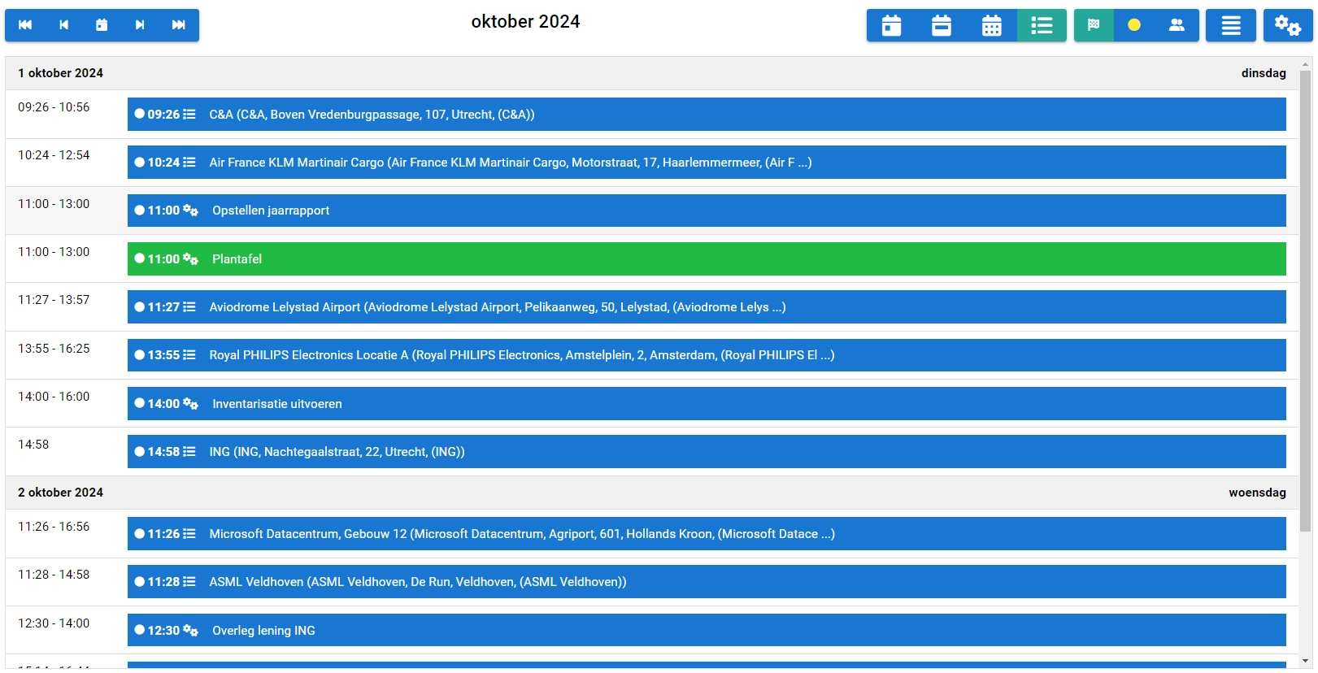Viewport: 1318px width, 673px height.
Task: Open the ASML Veldhoven appointment
Action: pyautogui.click(x=706, y=582)
